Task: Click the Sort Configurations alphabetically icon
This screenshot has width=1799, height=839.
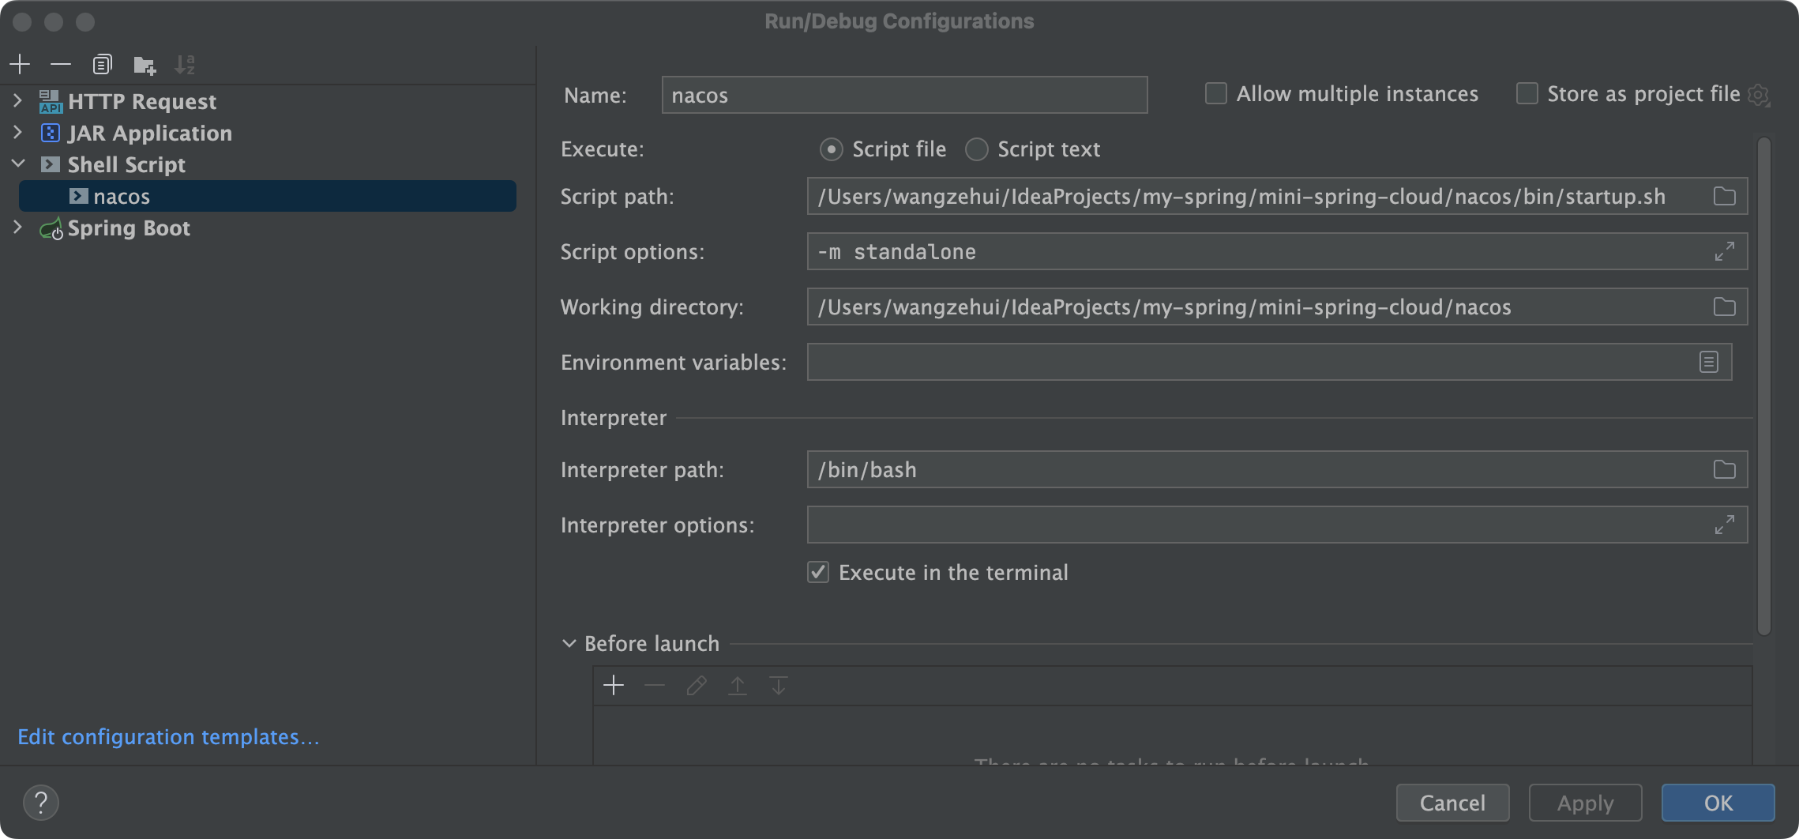Action: 185,65
